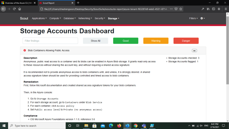Close the Scout Report tab

click(72, 3)
